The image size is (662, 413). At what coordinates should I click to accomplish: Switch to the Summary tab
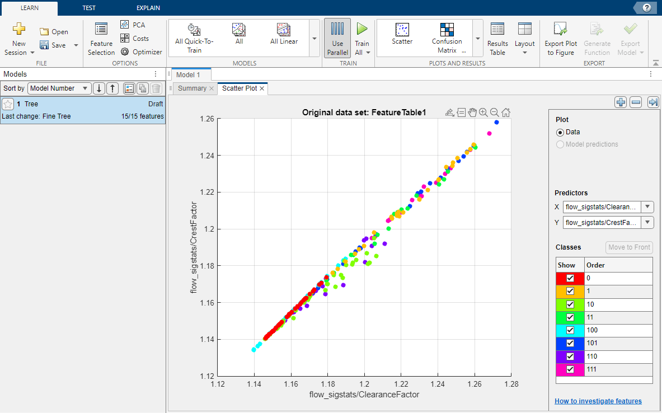(x=192, y=88)
